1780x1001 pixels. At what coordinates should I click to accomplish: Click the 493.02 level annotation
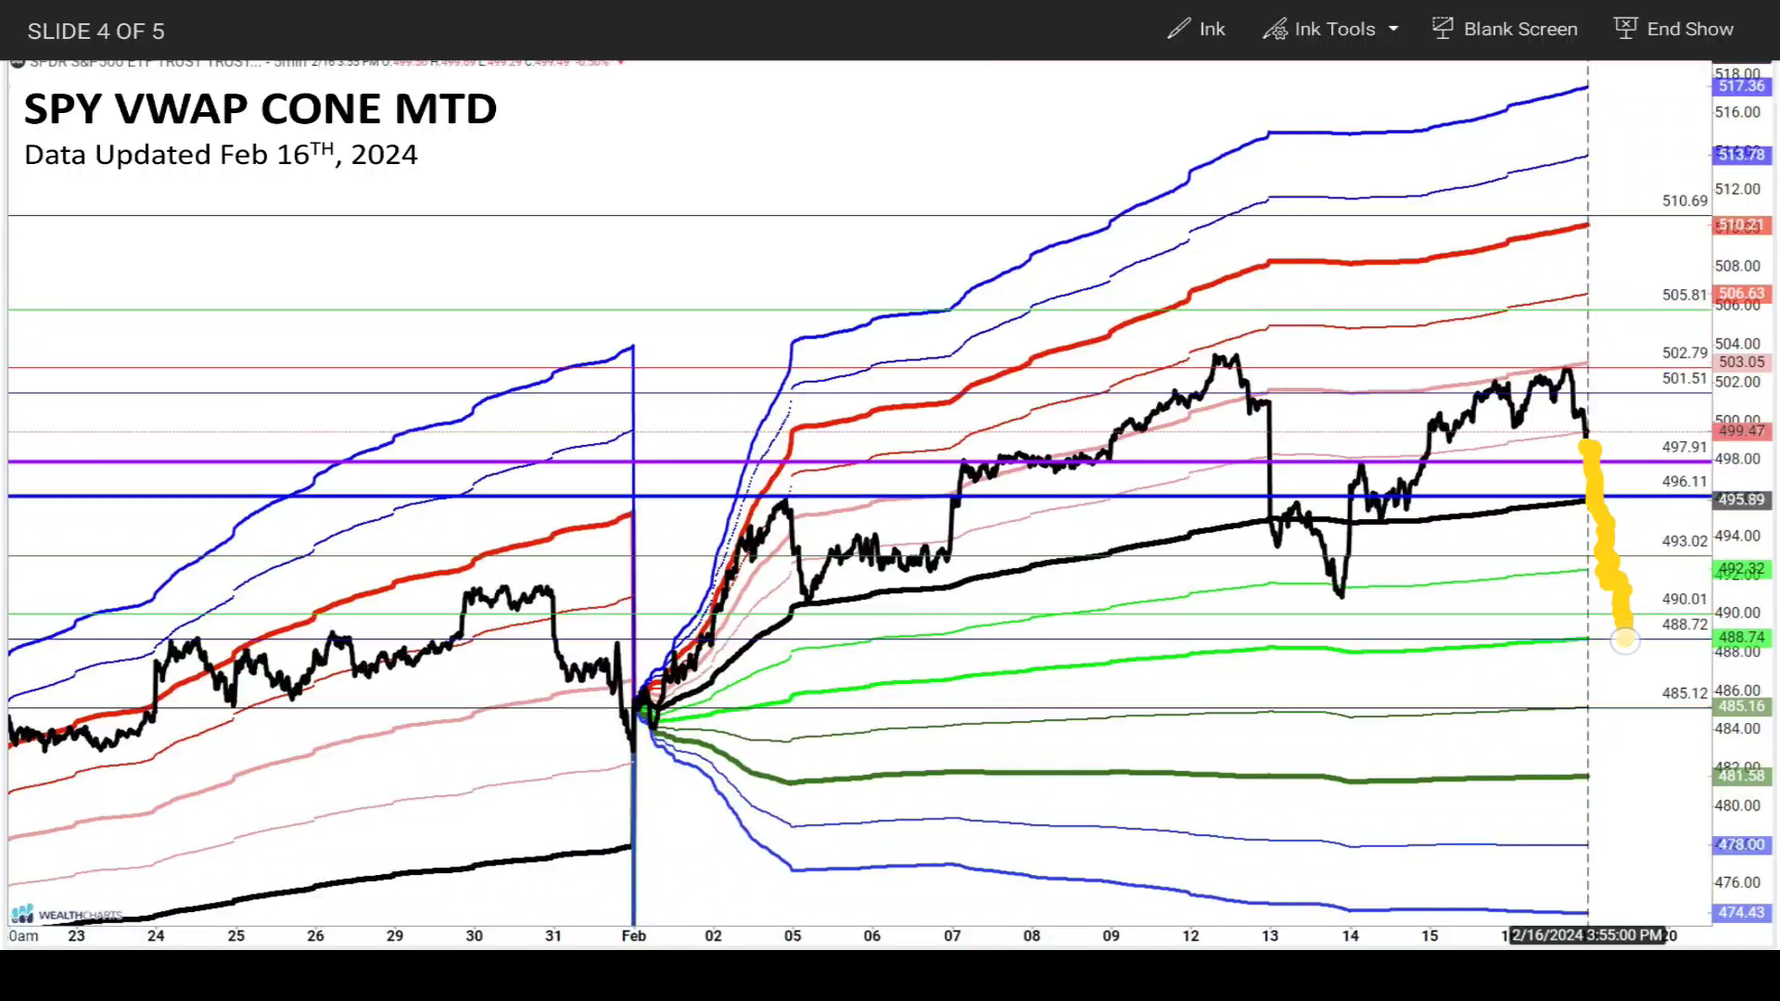[x=1685, y=541]
